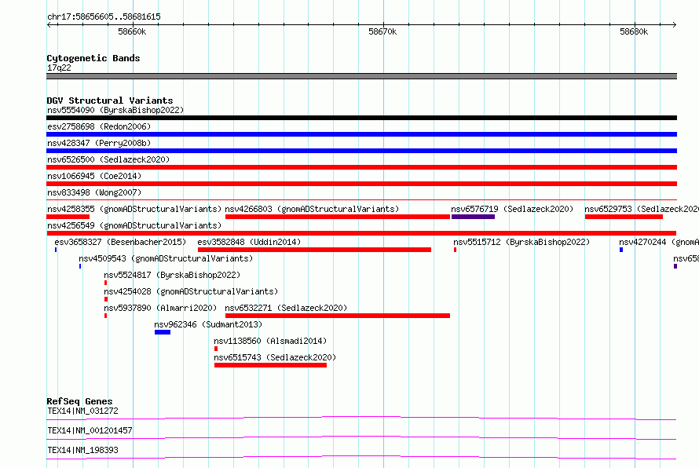Select the red esv3582848 variant bar
The width and height of the screenshot is (699, 468).
(x=314, y=250)
